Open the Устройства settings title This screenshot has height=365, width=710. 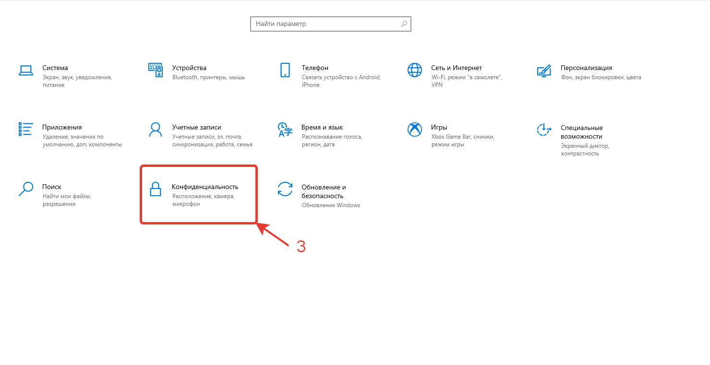click(189, 68)
